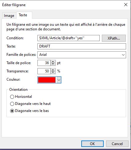This screenshot has height=150, width=131.
Task: Close the Éditer filigrane dialog
Action: (126, 5)
